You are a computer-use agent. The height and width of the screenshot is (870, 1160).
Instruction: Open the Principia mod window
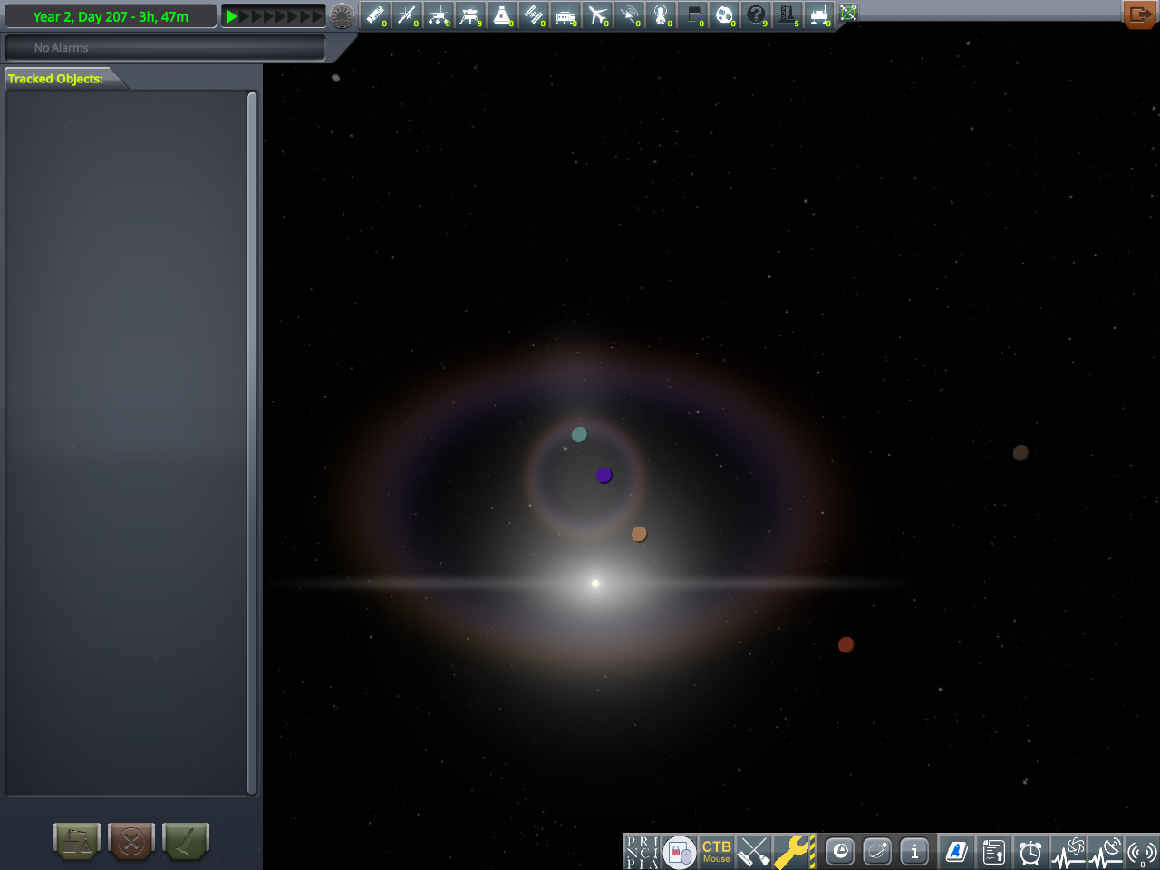point(642,852)
